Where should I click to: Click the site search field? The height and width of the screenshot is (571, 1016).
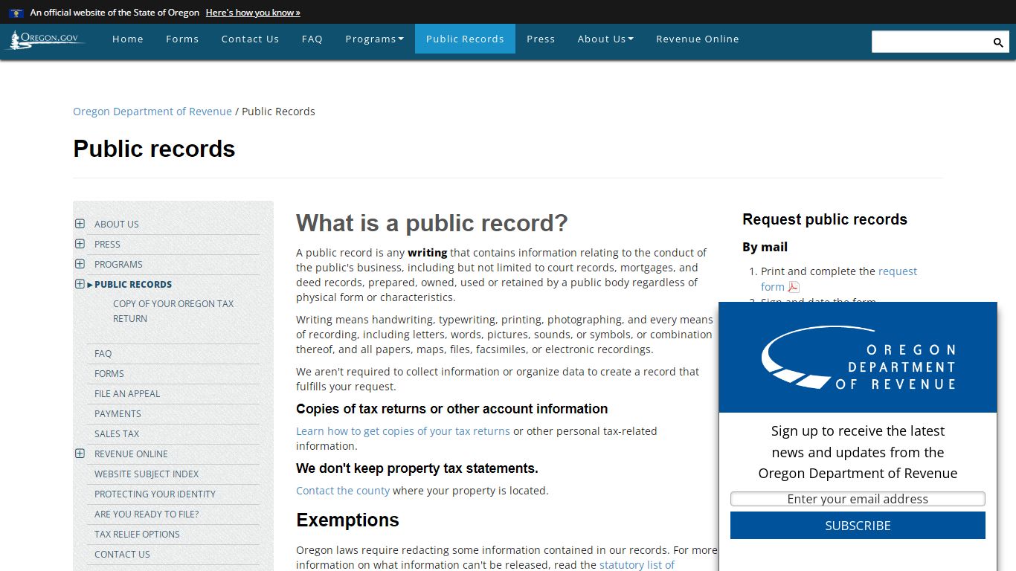930,42
